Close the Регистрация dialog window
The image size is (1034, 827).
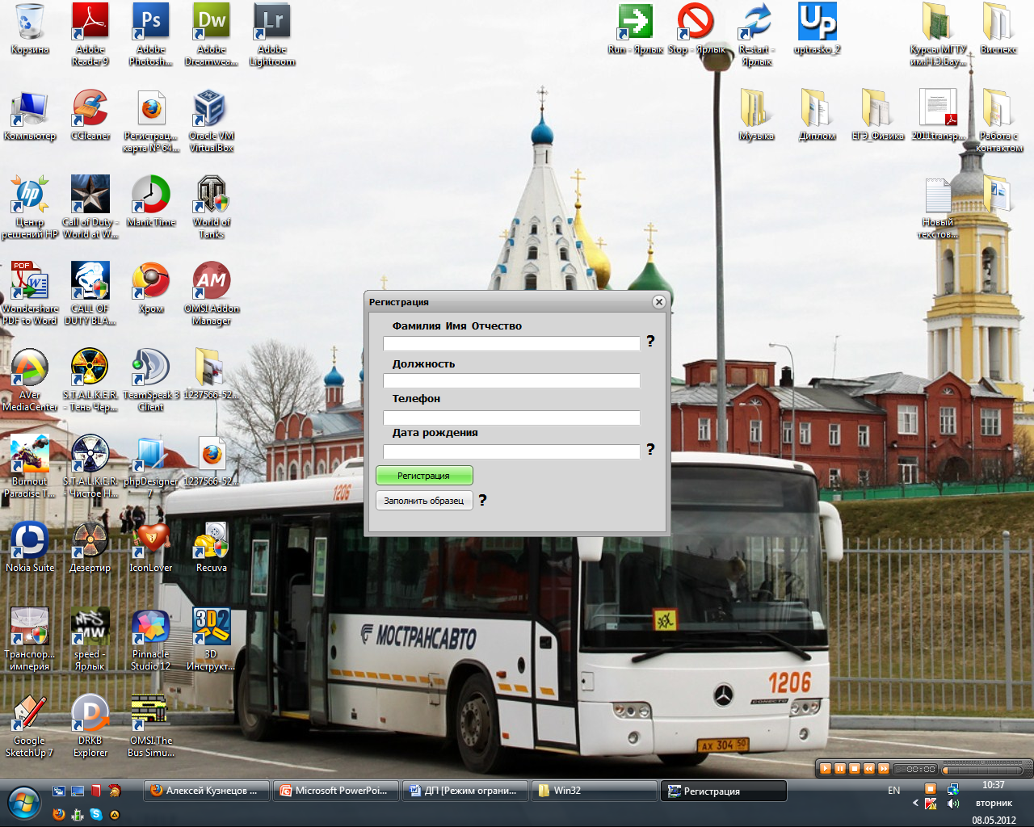click(x=659, y=302)
